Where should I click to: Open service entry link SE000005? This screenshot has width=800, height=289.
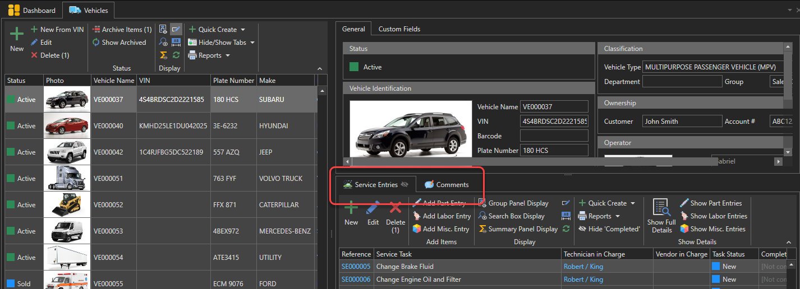(356, 267)
